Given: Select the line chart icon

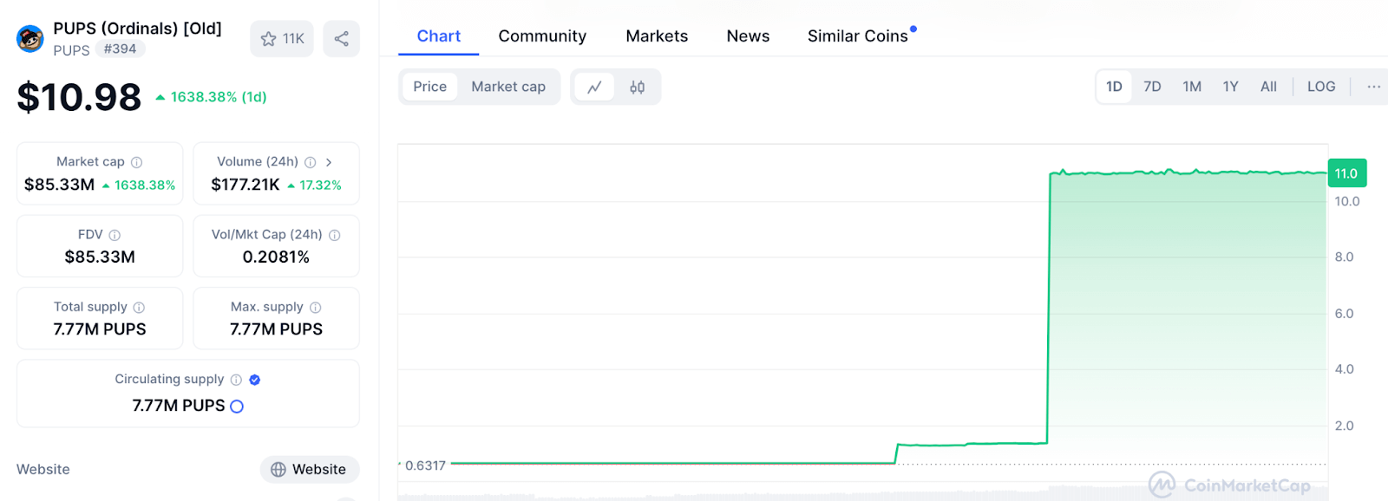Looking at the screenshot, I should [594, 87].
